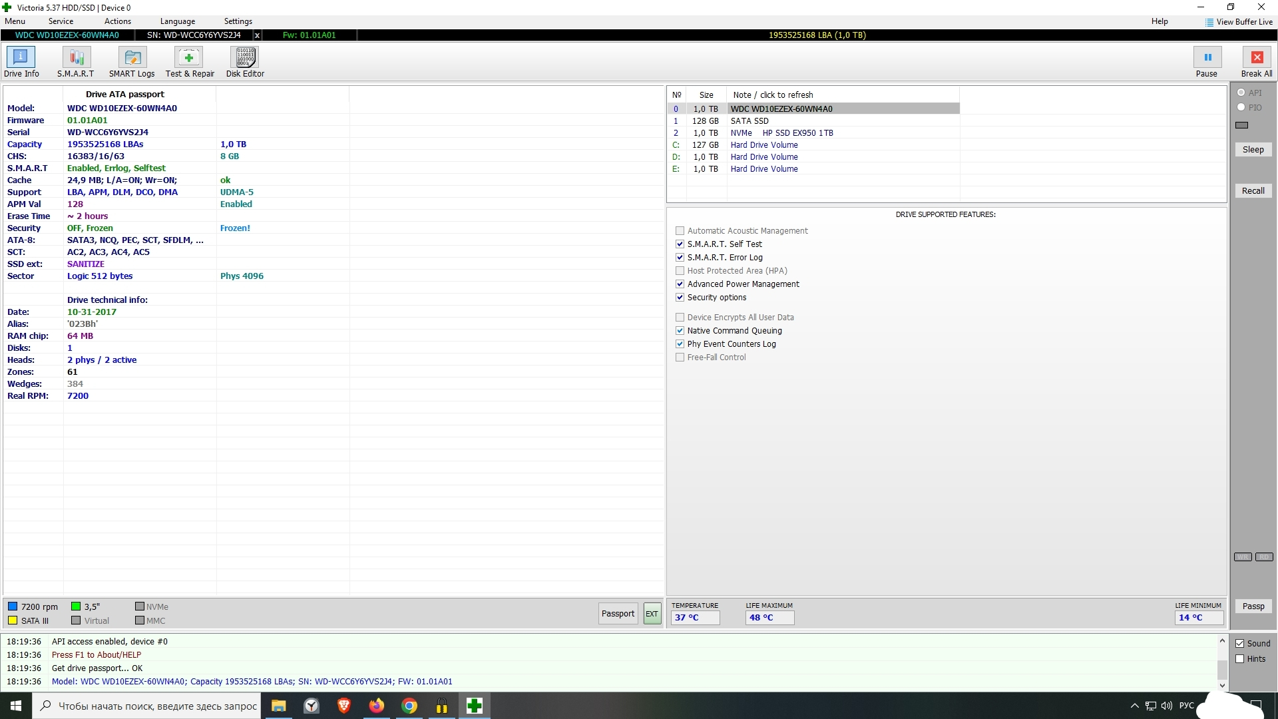This screenshot has height=719, width=1278.
Task: Click the small WR button
Action: coord(1243,557)
